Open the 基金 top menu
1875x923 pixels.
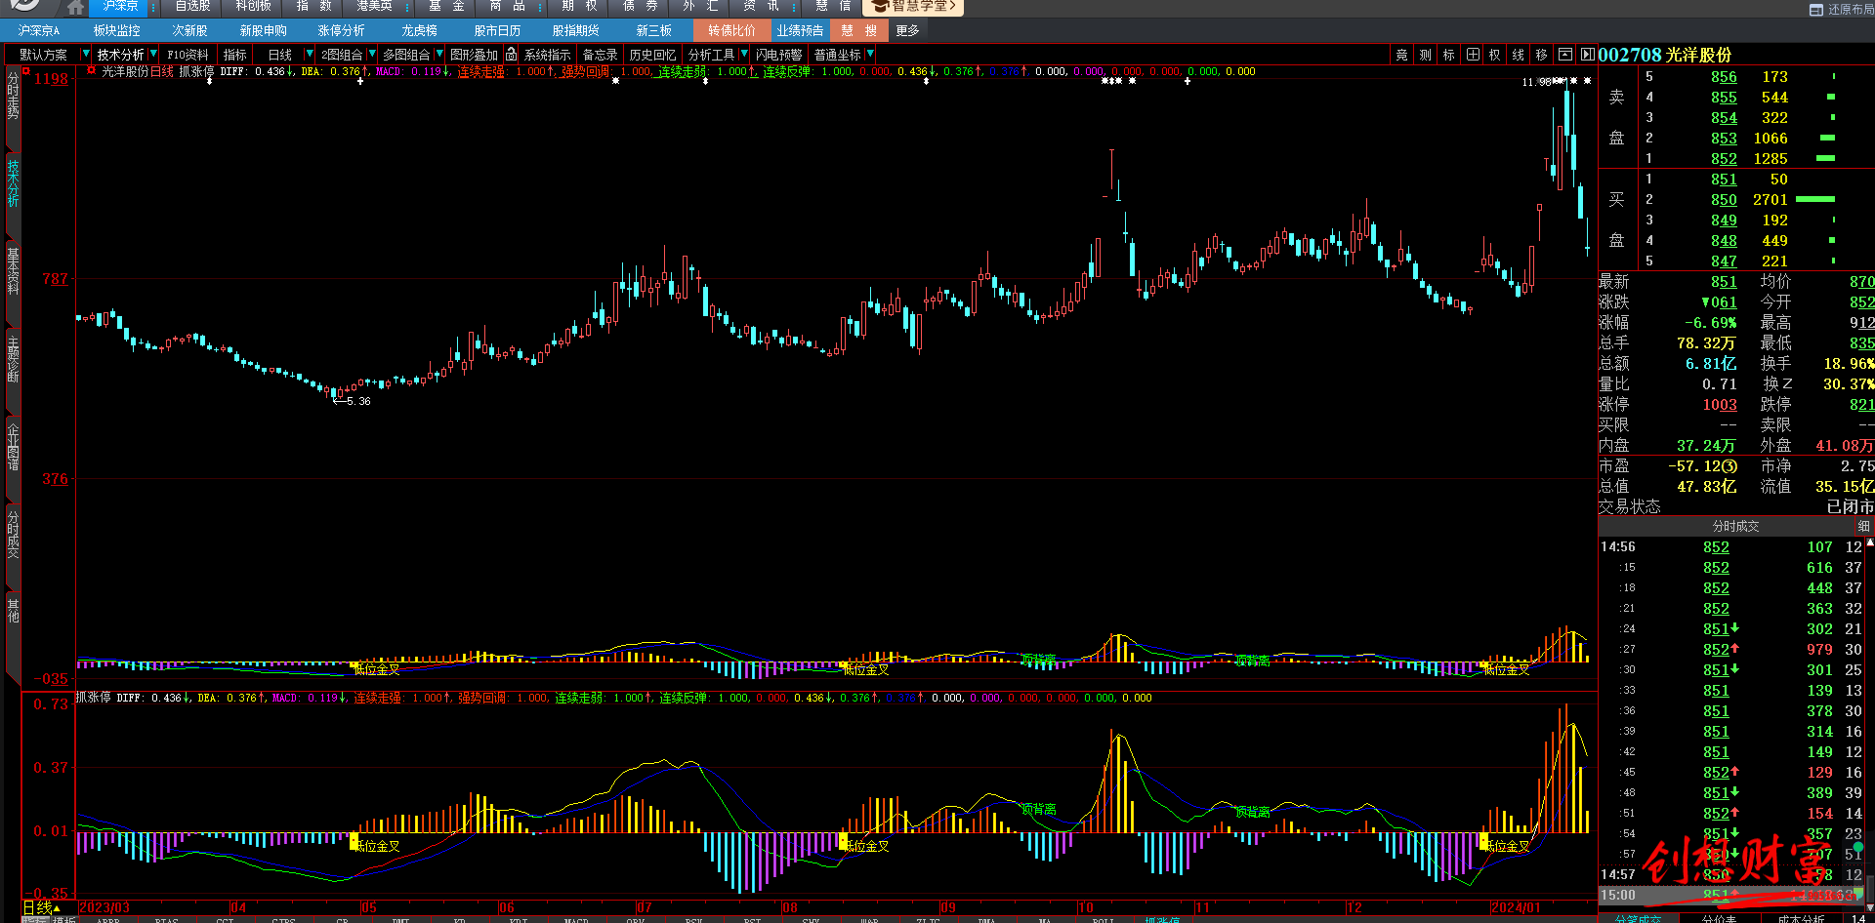pyautogui.click(x=446, y=6)
